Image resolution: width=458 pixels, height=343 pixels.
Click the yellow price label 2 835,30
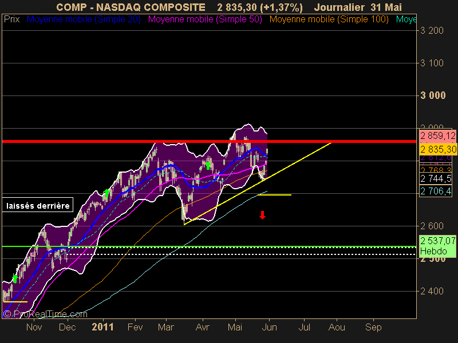(x=438, y=149)
